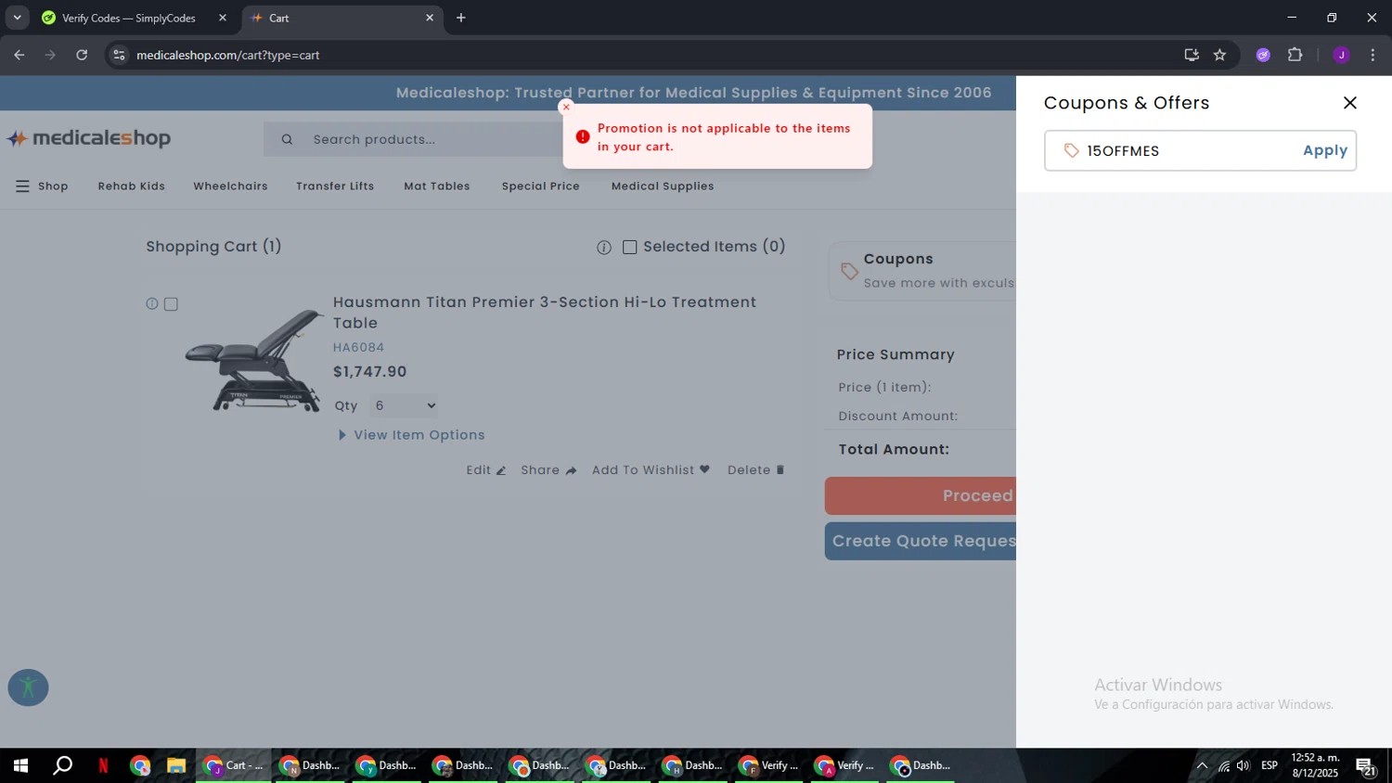Click info icon next to item checkbox
Screen dimensions: 1392x783
[x=152, y=303]
